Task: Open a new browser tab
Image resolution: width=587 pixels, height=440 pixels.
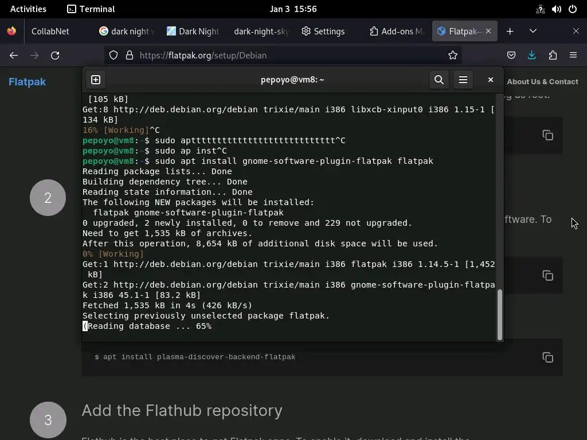Action: [x=510, y=32]
